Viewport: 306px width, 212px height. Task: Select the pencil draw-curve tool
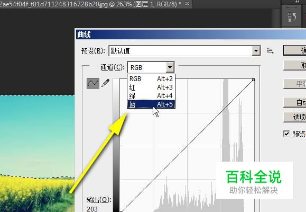[105, 83]
